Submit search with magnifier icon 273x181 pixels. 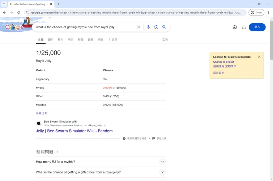pyautogui.click(x=164, y=27)
